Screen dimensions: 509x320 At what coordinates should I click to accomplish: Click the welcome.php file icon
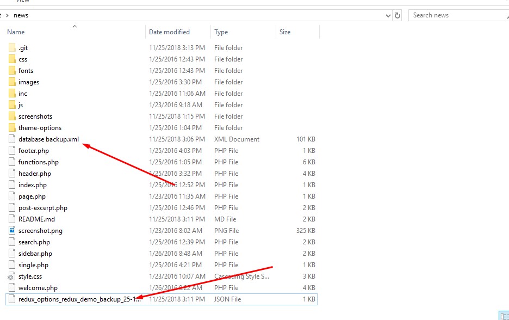click(x=12, y=288)
